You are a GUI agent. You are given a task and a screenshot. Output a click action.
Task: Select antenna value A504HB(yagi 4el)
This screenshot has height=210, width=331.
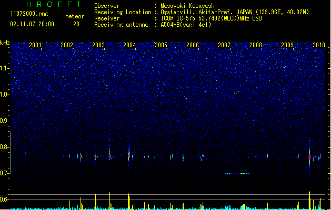[x=186, y=25]
